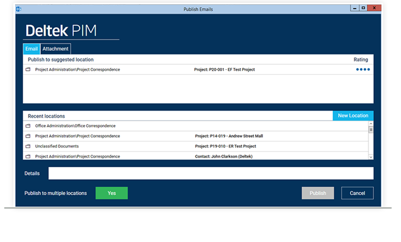Cancel the publish dialog
This screenshot has width=401, height=242.
point(357,193)
